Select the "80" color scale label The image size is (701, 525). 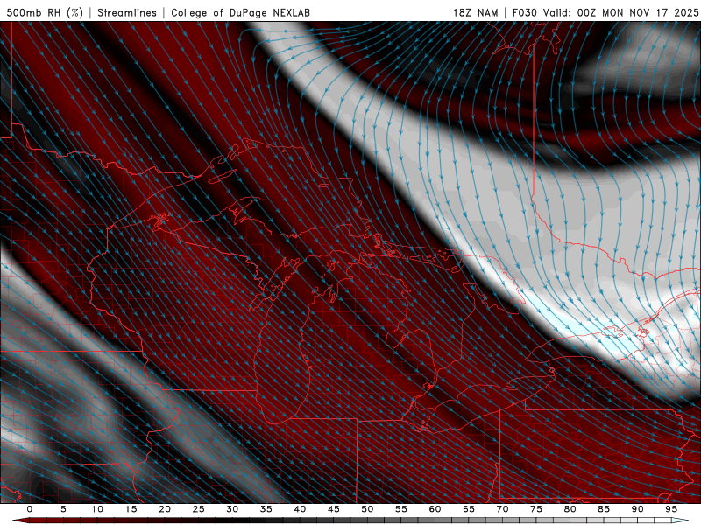tap(570, 509)
